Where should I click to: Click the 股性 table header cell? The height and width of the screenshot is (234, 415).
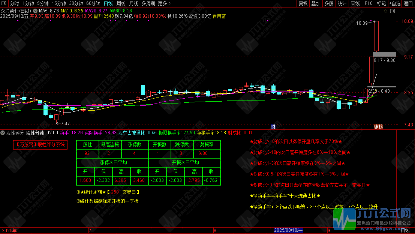pos(88,144)
